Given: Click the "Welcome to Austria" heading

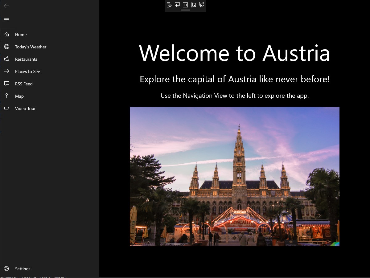Looking at the screenshot, I should [235, 53].
